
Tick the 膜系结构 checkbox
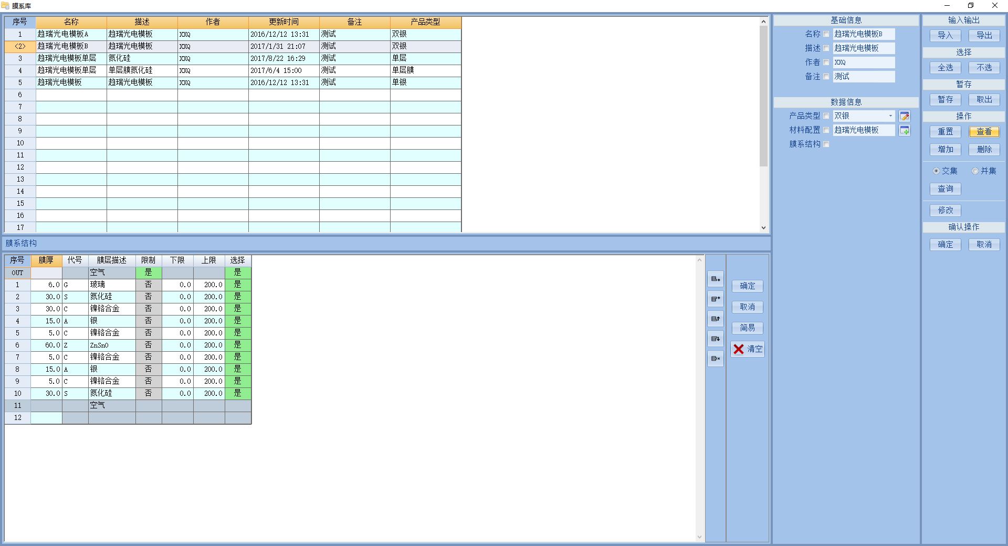coord(826,144)
